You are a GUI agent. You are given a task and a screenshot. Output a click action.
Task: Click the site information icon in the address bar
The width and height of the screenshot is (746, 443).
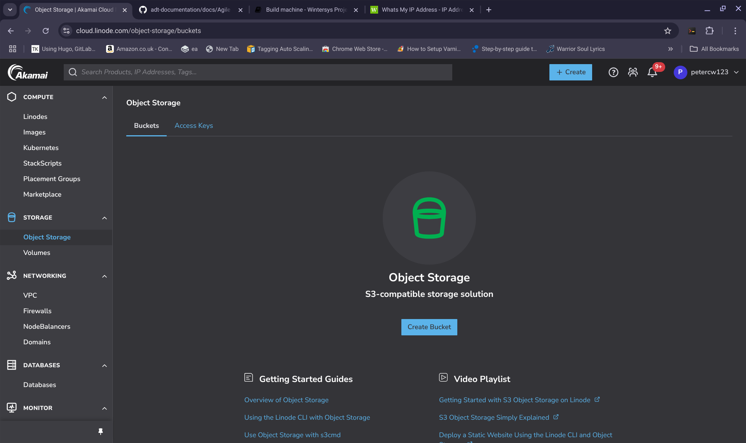66,31
